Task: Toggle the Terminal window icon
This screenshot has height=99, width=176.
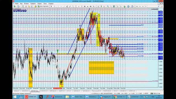Action: pos(32,6)
